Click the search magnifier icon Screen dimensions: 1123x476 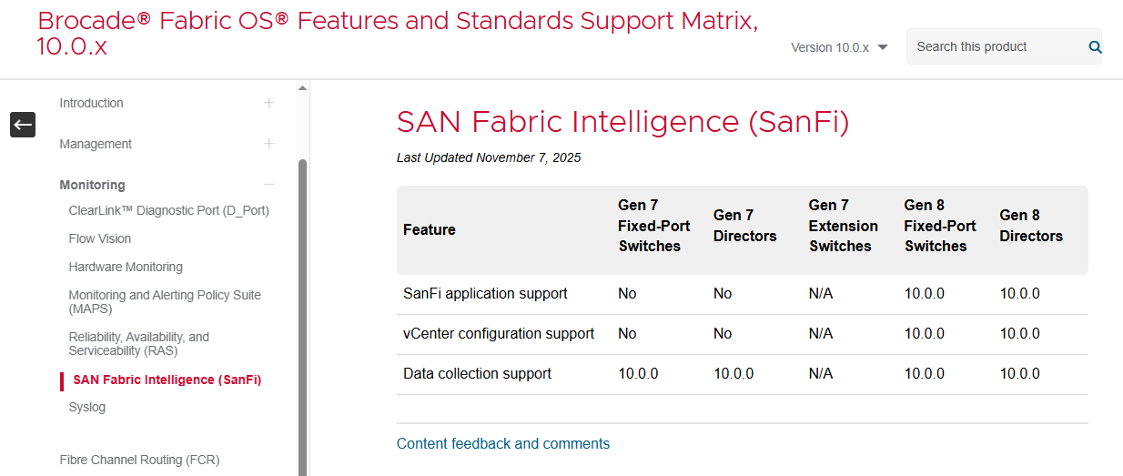(x=1095, y=47)
